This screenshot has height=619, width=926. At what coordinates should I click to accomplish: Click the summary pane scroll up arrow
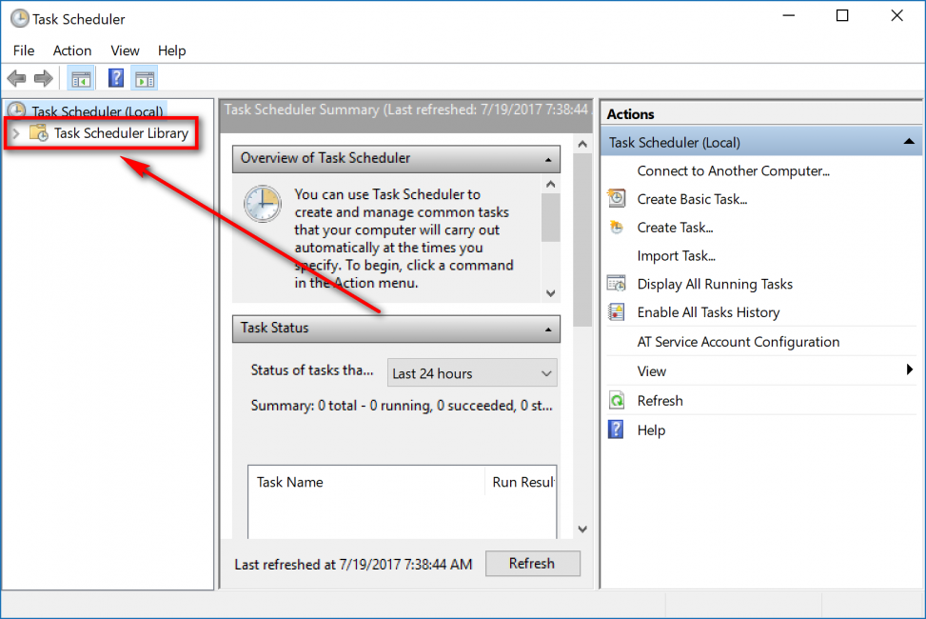pos(582,144)
